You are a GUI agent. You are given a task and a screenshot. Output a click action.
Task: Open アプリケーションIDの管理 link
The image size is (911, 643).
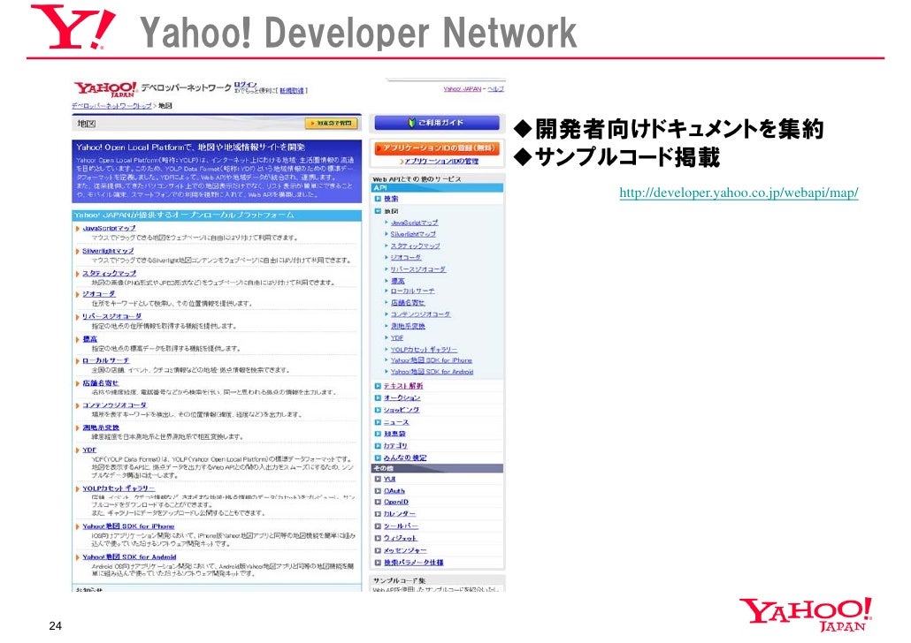click(441, 161)
